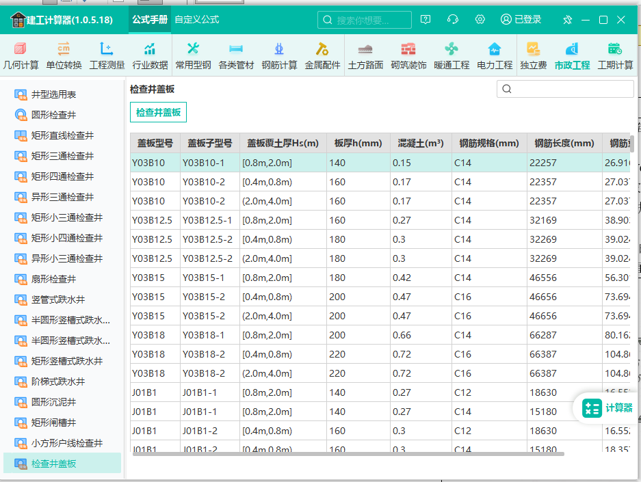Viewport: 641px width, 482px height.
Task: Select 井型选用表 in the sidebar
Action: pos(62,94)
